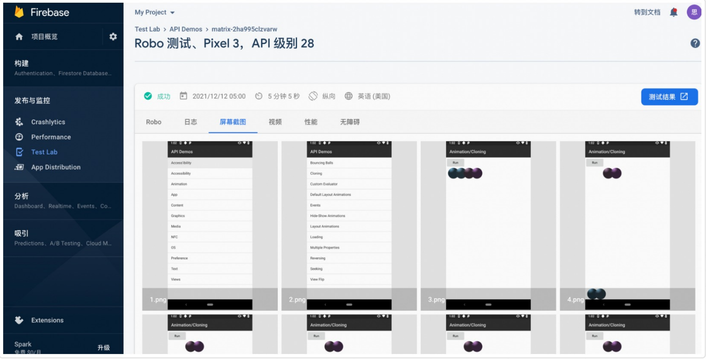The height and width of the screenshot is (359, 706).
Task: Click the globe locale icon
Action: [349, 96]
